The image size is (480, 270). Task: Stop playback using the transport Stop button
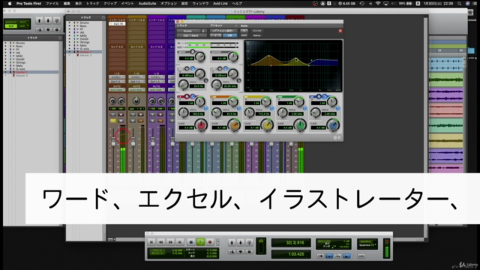[x=190, y=242]
